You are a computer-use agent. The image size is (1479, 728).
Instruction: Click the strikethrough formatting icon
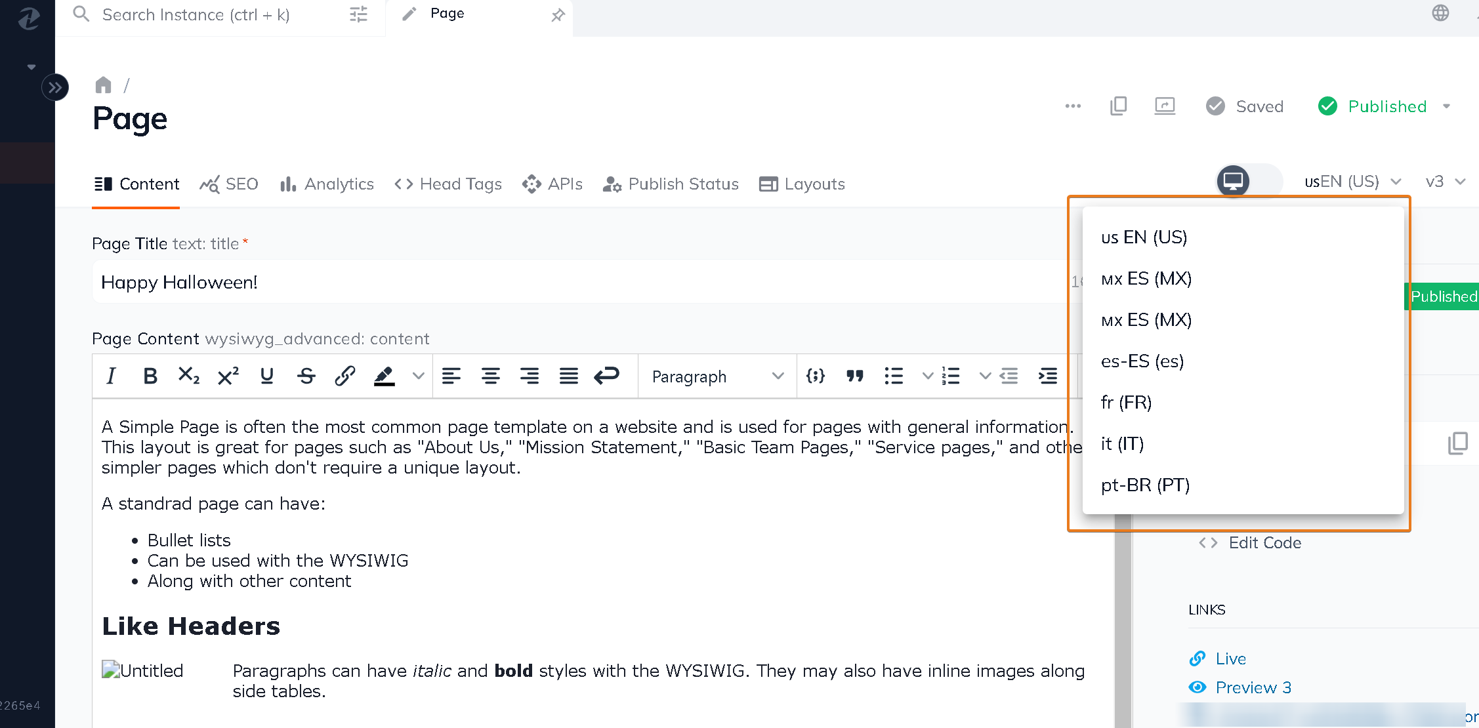(306, 377)
